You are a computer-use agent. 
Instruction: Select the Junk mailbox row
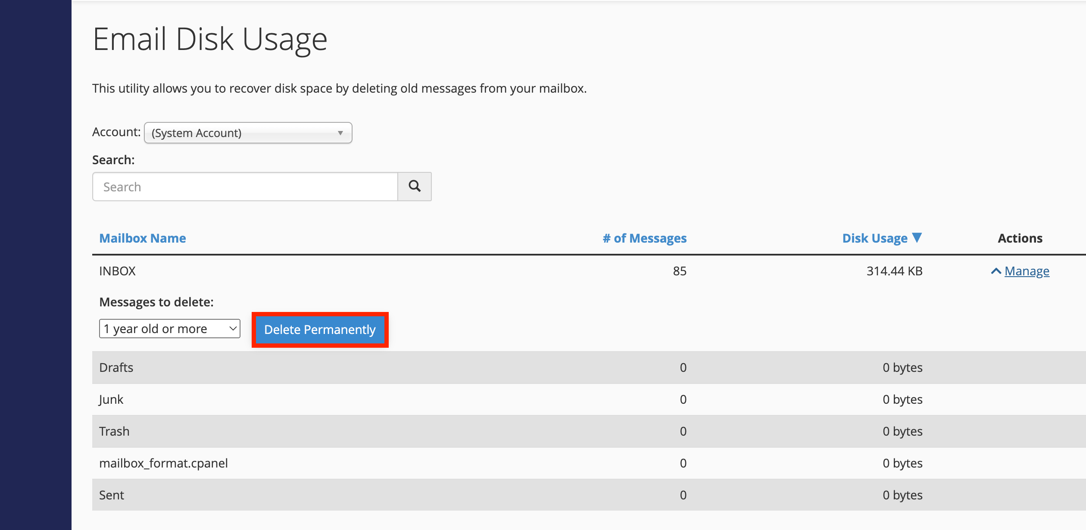(589, 399)
